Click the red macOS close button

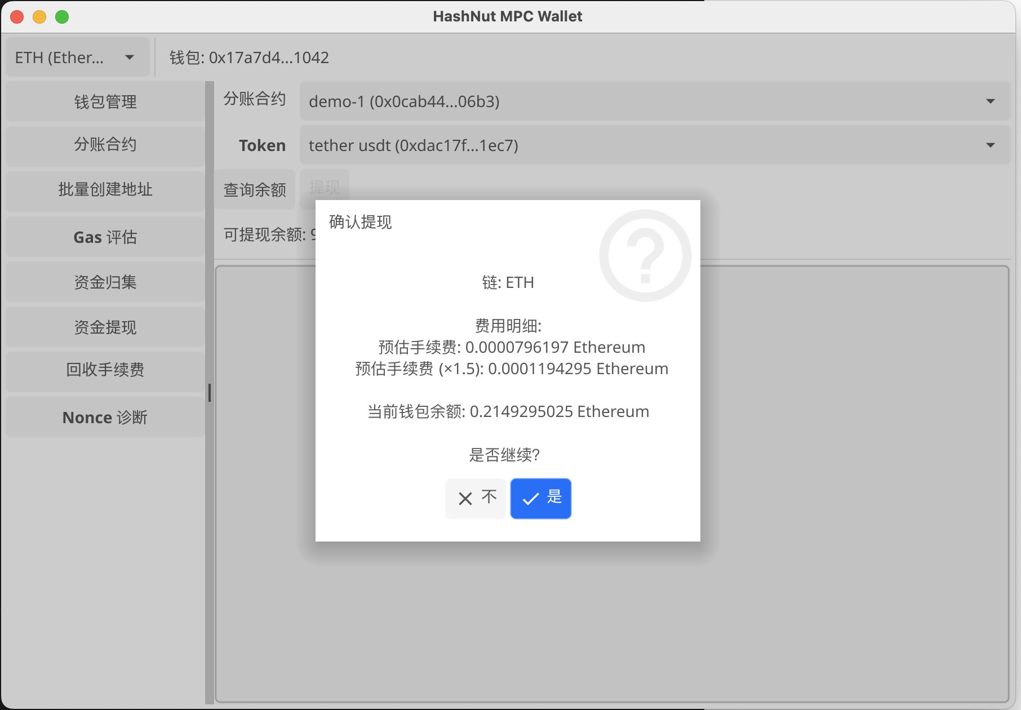[x=17, y=17]
